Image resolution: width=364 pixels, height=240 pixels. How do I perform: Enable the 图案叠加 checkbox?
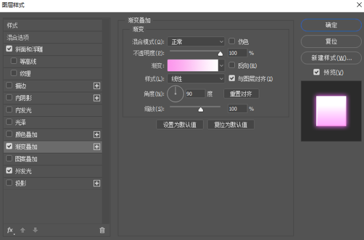9,158
